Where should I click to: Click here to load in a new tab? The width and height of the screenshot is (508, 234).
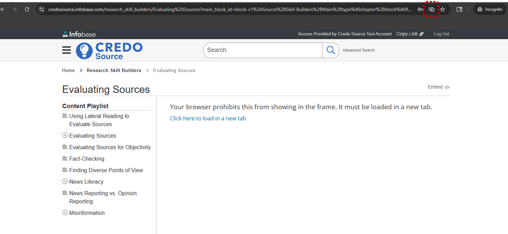[208, 118]
